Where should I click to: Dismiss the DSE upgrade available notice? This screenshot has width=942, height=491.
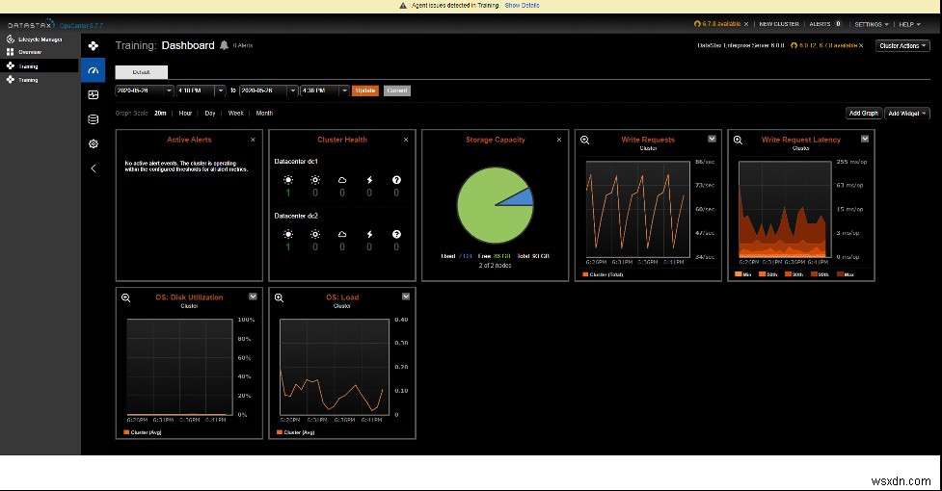861,45
